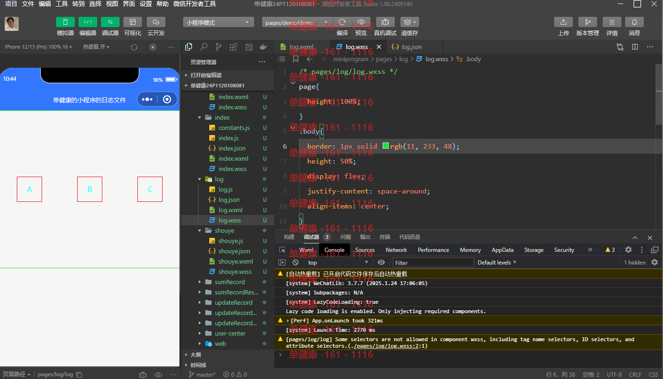This screenshot has width=663, height=379.
Task: Open the extensions icon in sidebar
Action: (x=234, y=47)
